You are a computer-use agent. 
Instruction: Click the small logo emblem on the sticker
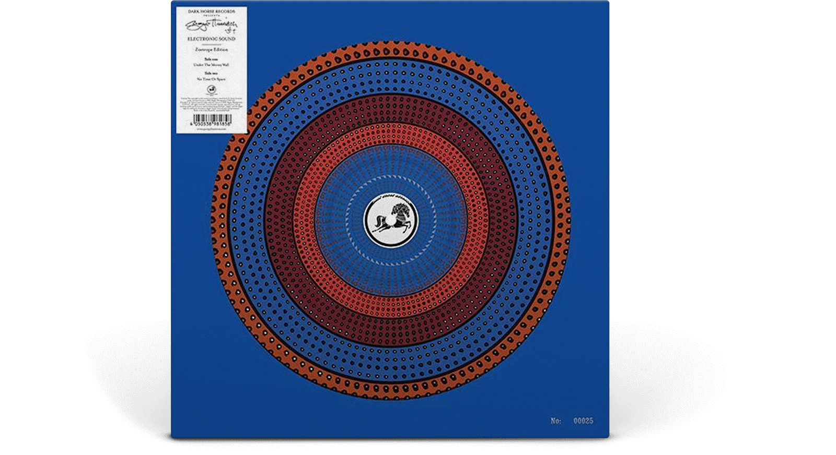click(212, 90)
